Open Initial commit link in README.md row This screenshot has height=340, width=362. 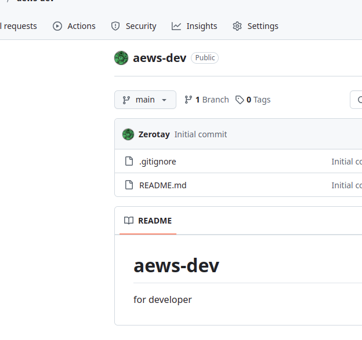pos(347,185)
